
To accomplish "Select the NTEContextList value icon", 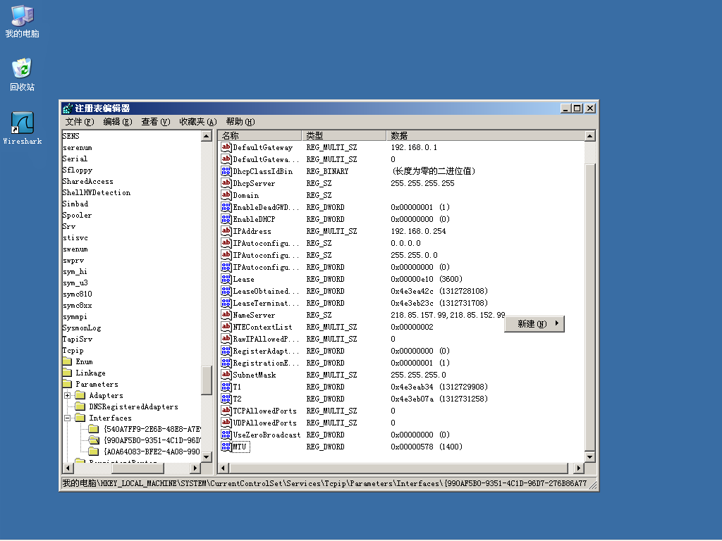I will (226, 327).
